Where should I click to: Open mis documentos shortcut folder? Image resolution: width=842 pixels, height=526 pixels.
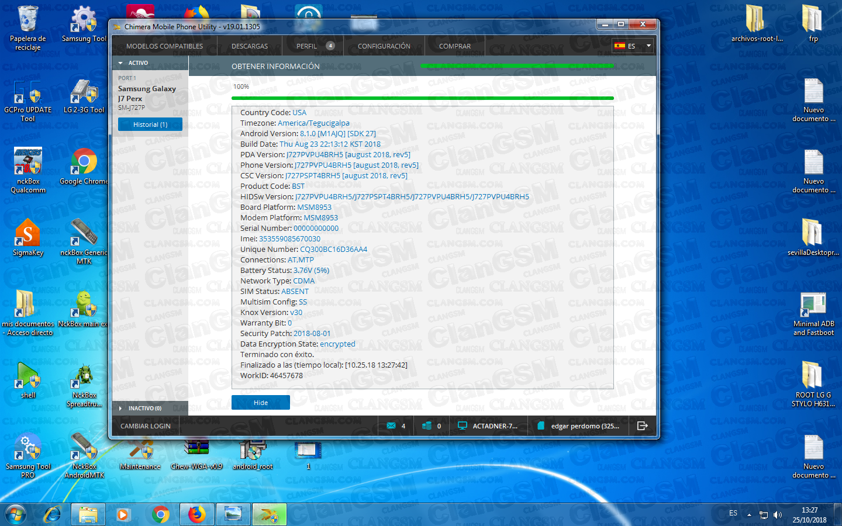click(x=27, y=313)
